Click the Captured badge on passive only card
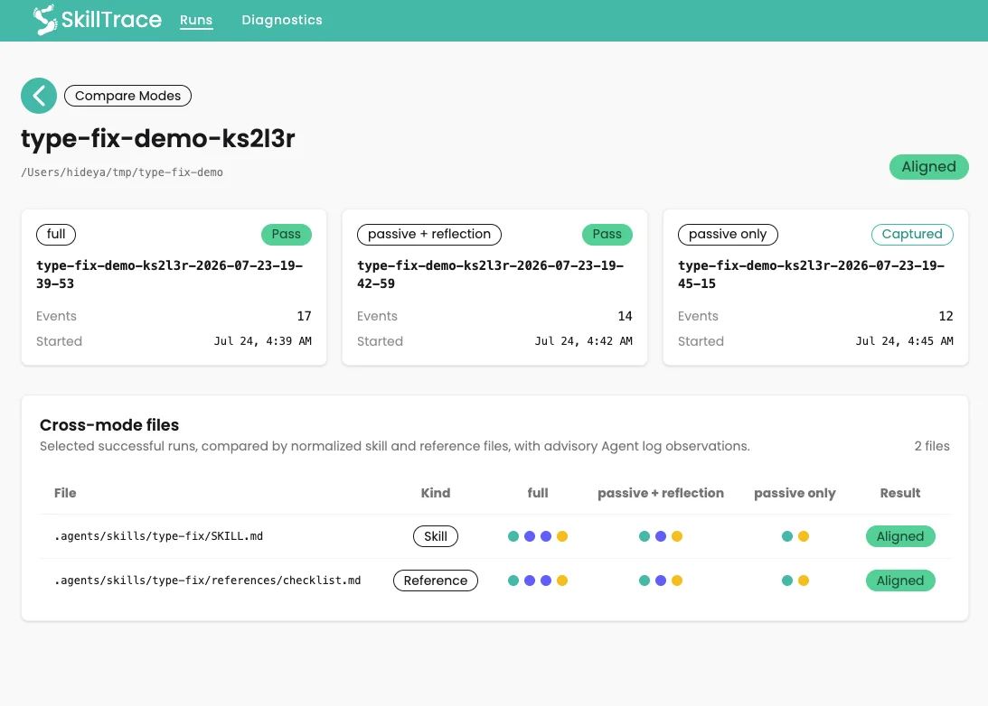 (912, 234)
